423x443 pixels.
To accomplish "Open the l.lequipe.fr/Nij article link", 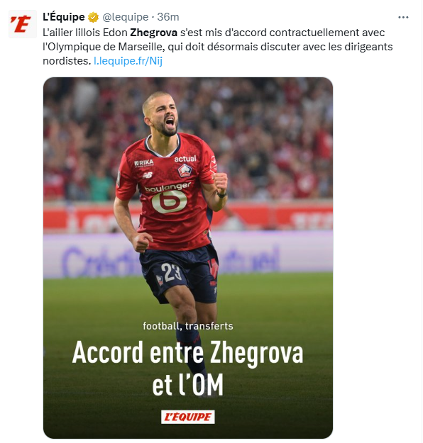I will tap(128, 61).
